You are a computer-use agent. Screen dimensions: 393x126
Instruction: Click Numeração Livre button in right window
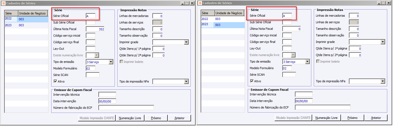click(x=326, y=118)
